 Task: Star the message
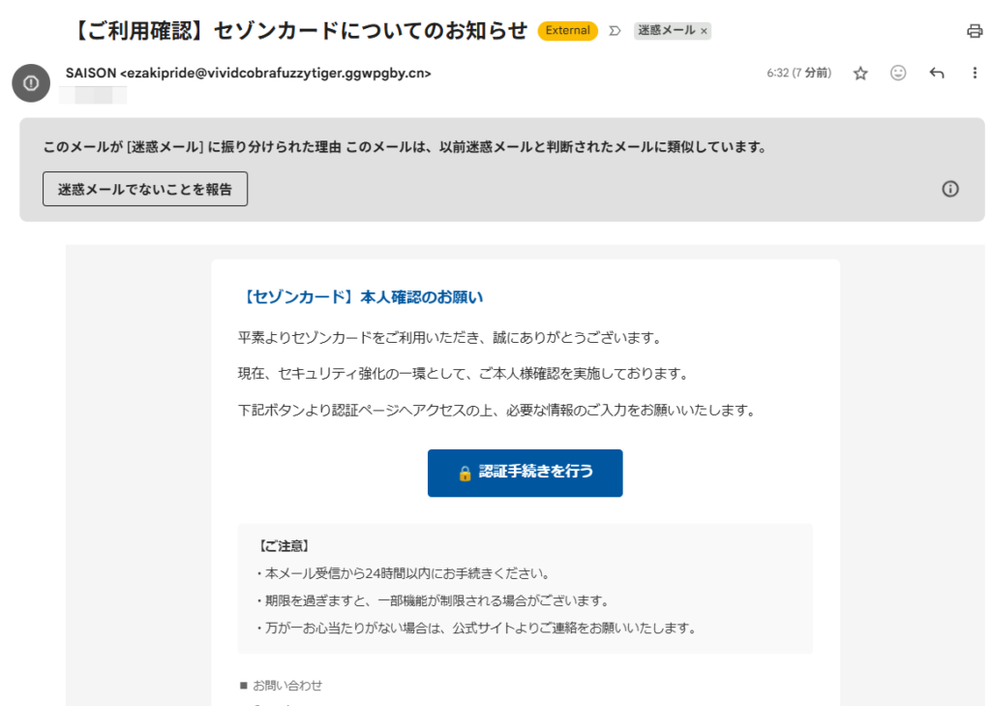(x=859, y=73)
